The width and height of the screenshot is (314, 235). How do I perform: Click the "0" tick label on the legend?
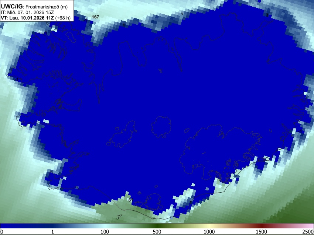coord(2,232)
